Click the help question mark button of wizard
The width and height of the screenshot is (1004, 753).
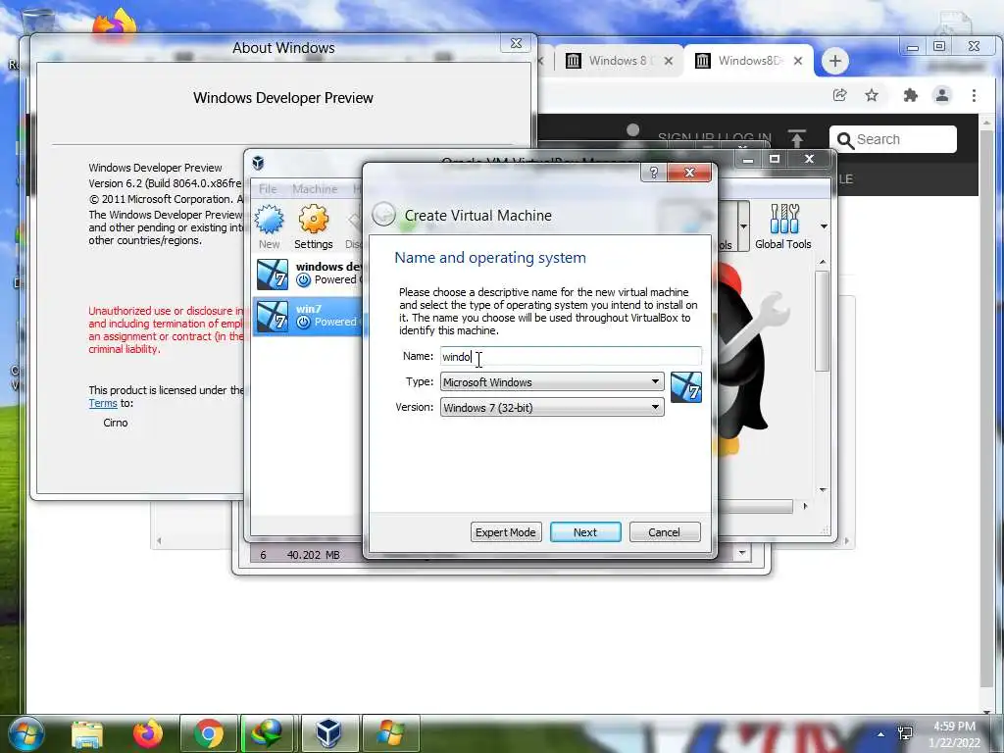[x=653, y=173]
